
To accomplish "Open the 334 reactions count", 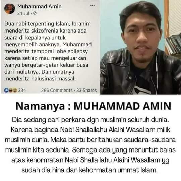I will click(x=22, y=90).
